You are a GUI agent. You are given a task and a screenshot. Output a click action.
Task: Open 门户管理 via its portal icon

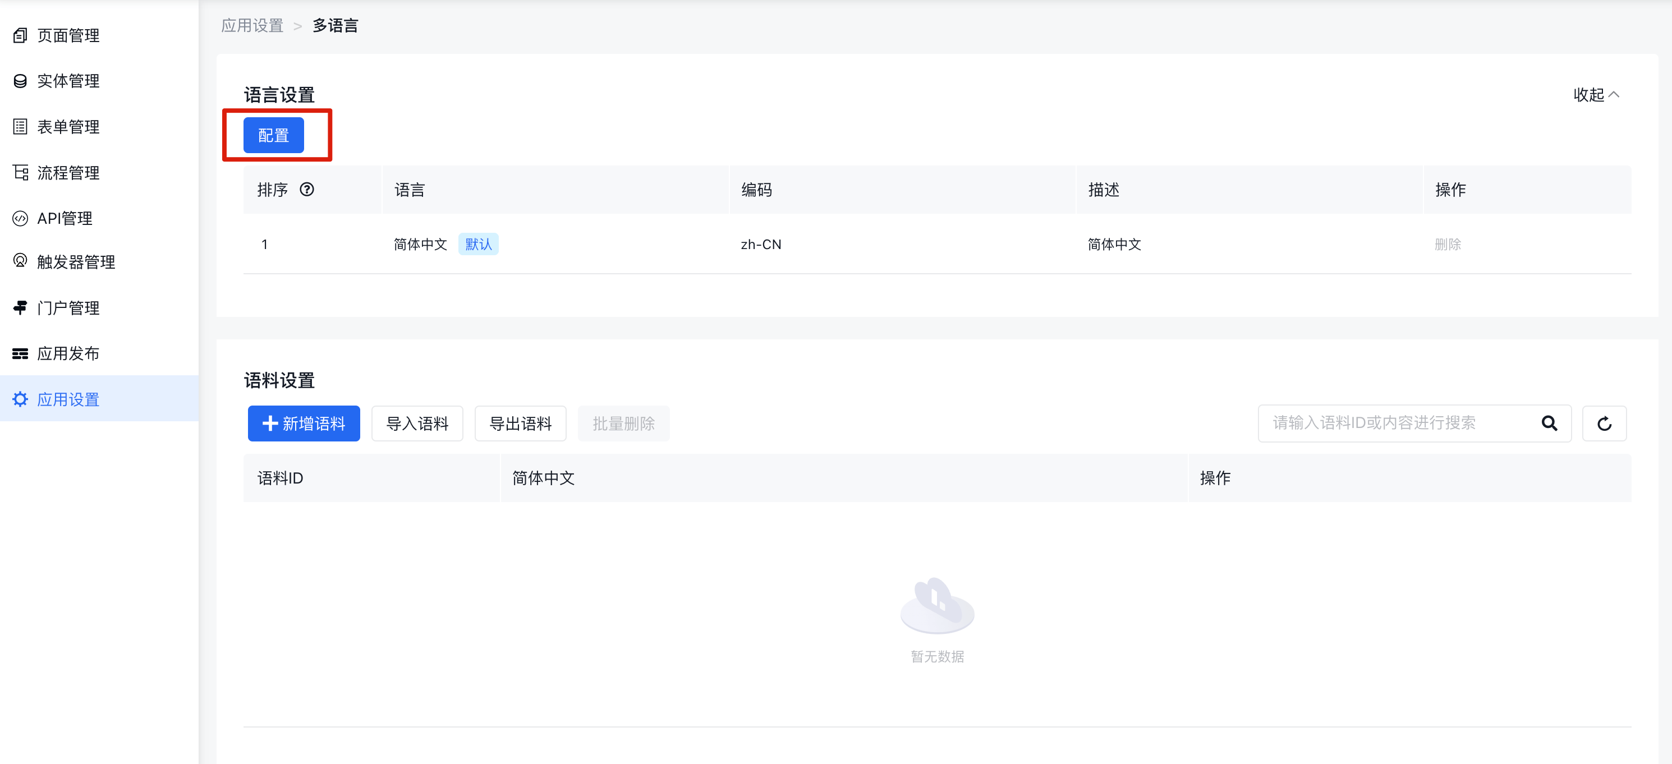[x=20, y=307]
